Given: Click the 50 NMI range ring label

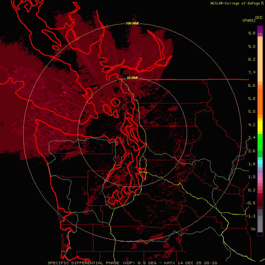Looking at the screenshot, I should pyautogui.click(x=132, y=78).
